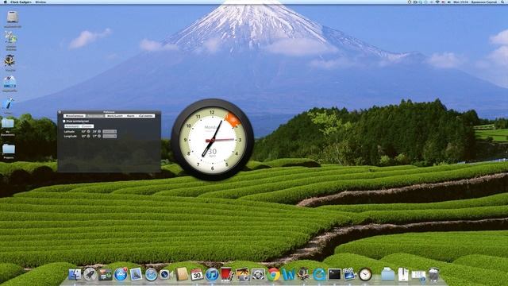Image resolution: width=508 pixels, height=286 pixels.
Task: Select the Automatic location option
Action: point(71,126)
